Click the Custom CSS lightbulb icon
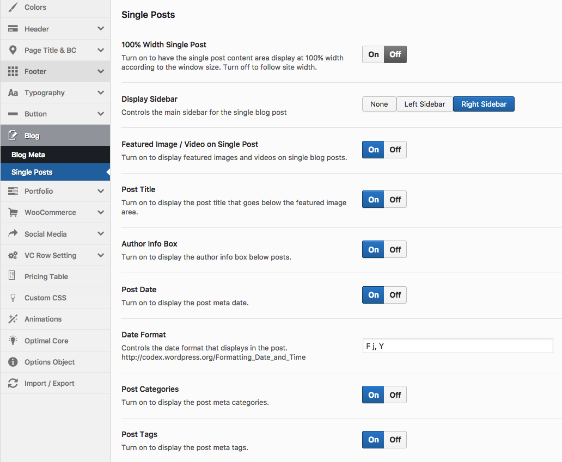The height and width of the screenshot is (462, 562). pos(13,298)
